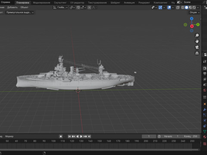Open the pivot point dropdown

pyautogui.click(x=72, y=7)
